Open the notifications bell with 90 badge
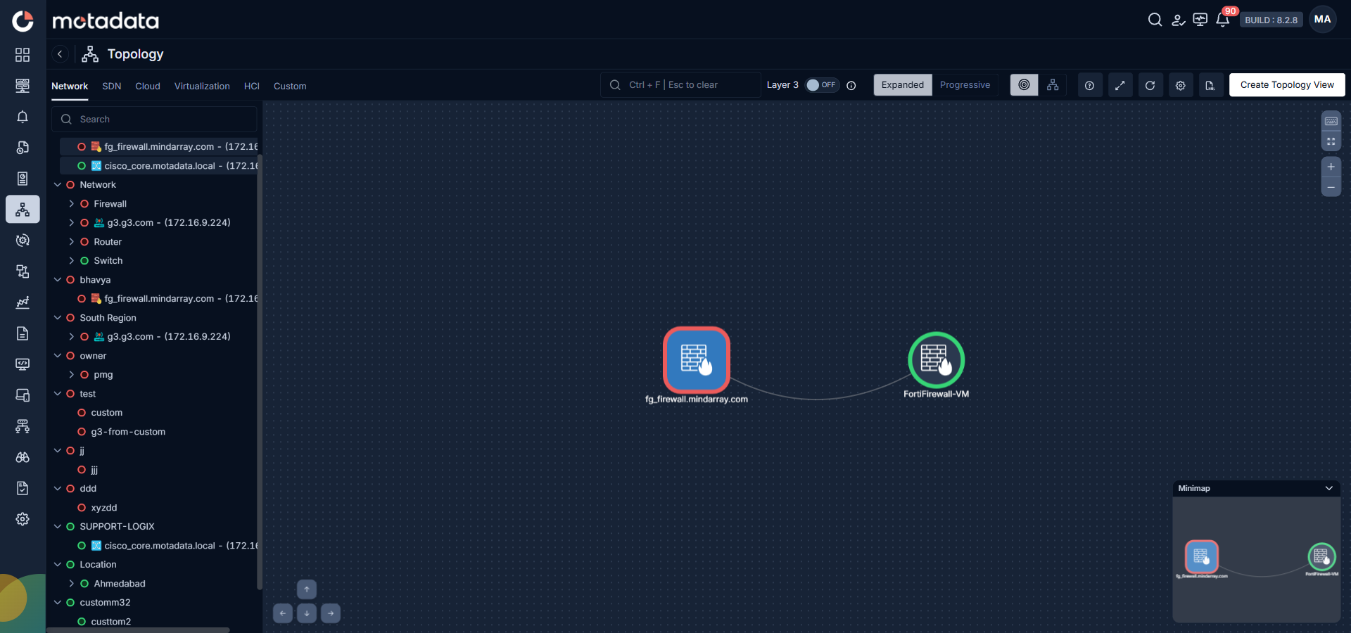 (x=1223, y=20)
